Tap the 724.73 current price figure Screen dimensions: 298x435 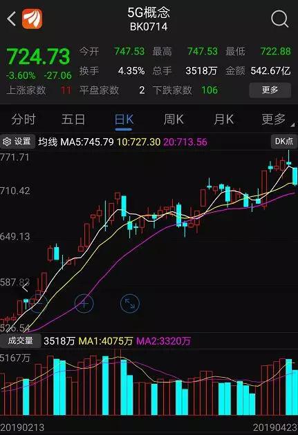[38, 57]
